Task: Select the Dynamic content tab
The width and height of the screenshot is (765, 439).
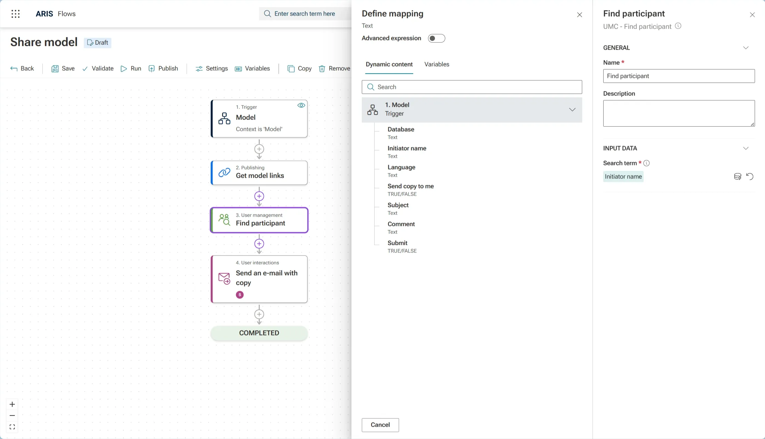Action: 389,64
